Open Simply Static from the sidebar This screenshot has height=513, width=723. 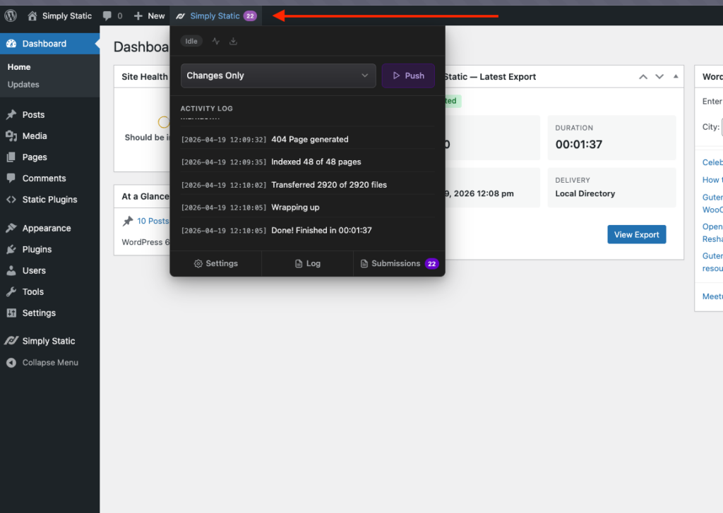(46, 341)
